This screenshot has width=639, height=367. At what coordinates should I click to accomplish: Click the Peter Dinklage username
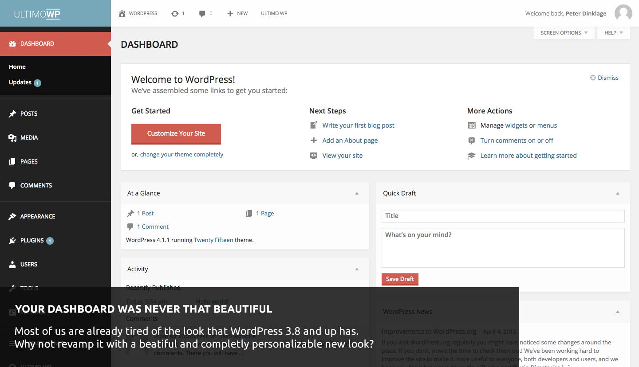[x=586, y=14]
